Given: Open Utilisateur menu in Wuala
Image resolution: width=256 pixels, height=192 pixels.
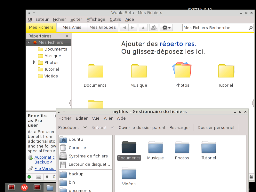Looking at the screenshot, I should pyautogui.click(x=38, y=20).
